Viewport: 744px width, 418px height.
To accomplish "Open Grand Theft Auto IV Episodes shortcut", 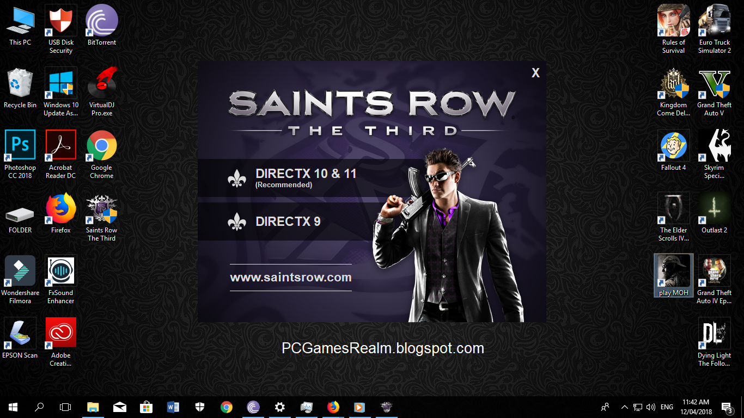I will 715,280.
